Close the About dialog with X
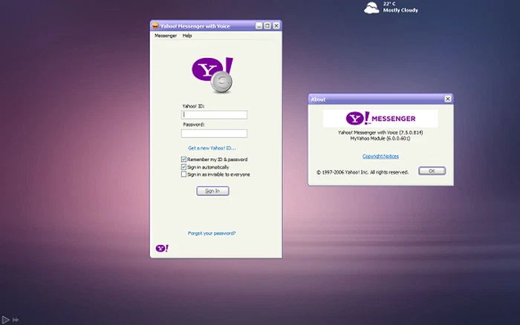Screen dimensions: 520x325 coord(448,99)
